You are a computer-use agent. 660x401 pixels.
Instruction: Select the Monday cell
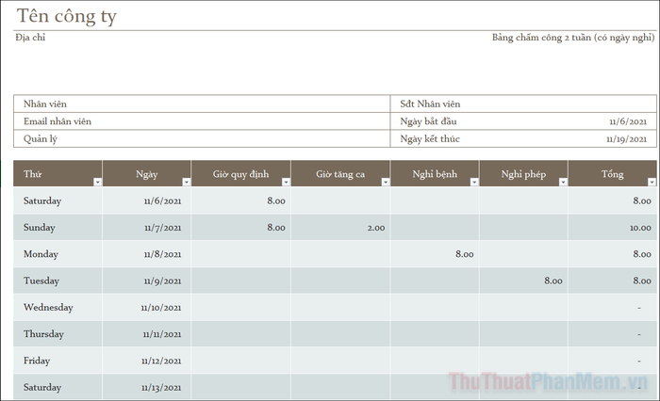pos(58,254)
